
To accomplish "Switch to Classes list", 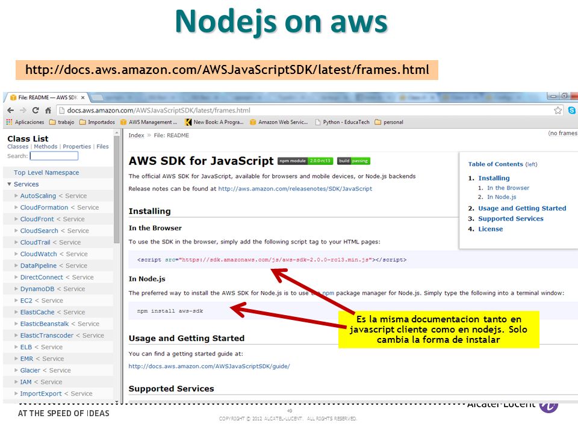I will pyautogui.click(x=17, y=147).
